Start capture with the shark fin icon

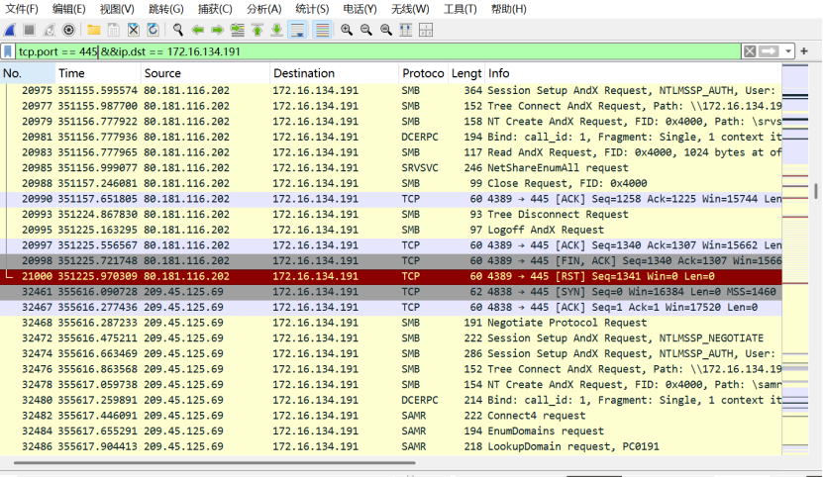coord(10,30)
